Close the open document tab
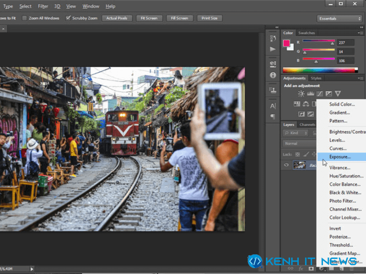The width and height of the screenshot is (366, 274). tap(3, 29)
